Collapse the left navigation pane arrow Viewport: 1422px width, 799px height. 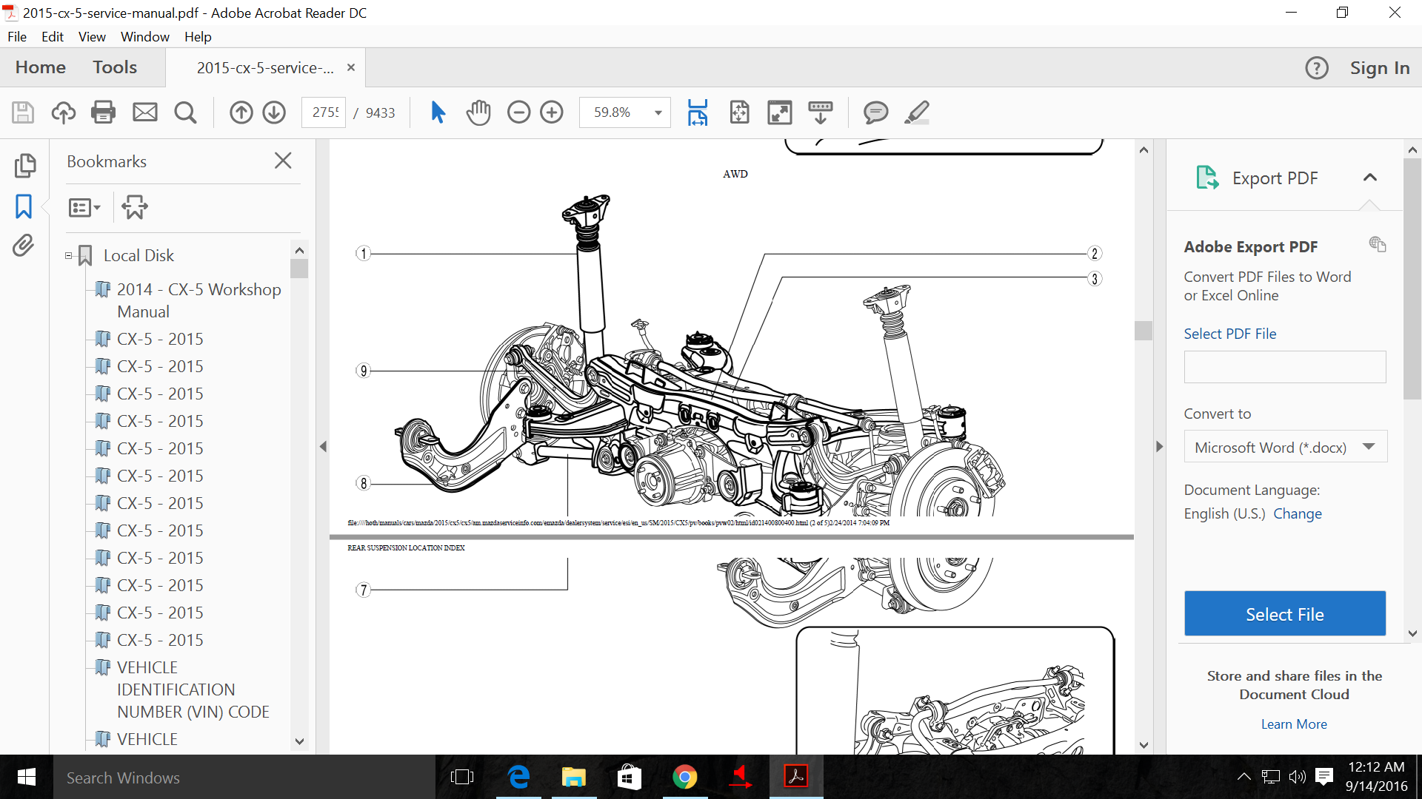click(x=323, y=447)
